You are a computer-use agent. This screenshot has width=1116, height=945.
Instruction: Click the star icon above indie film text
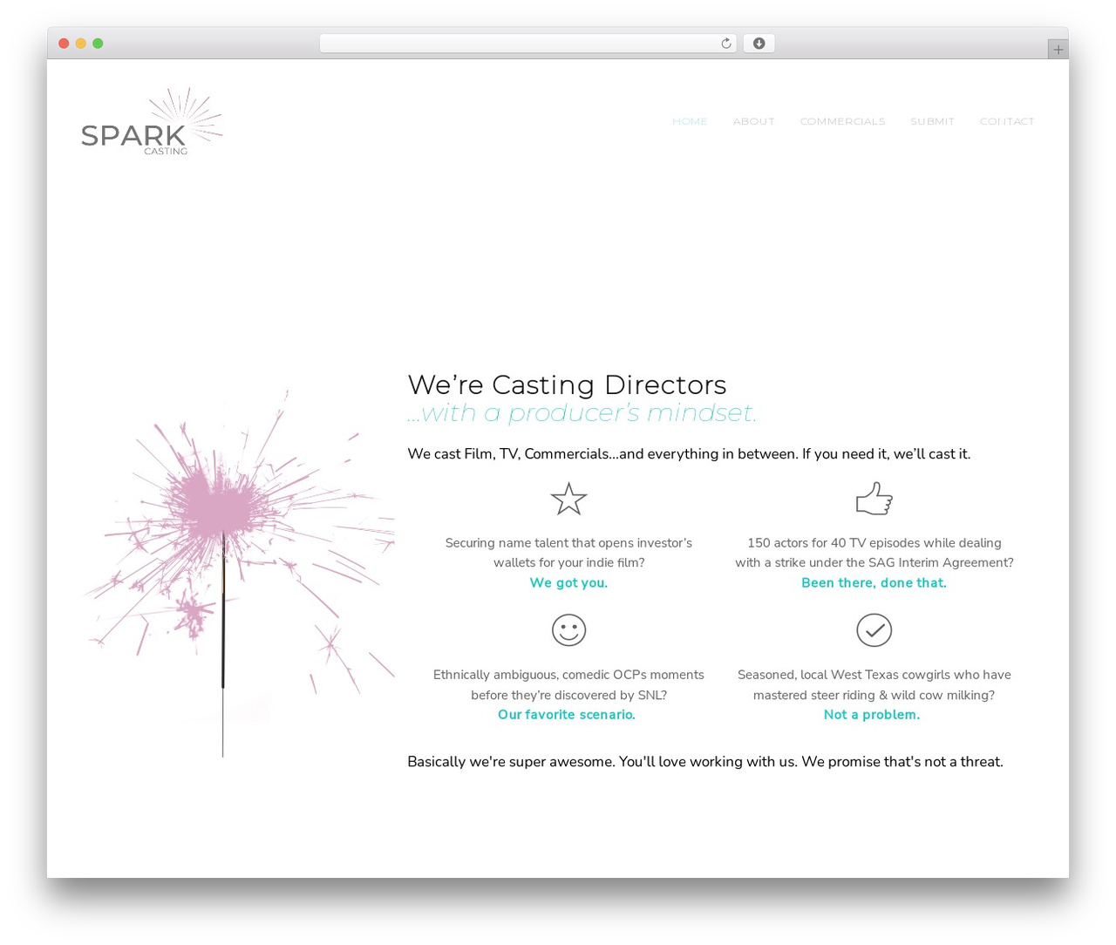coord(568,499)
